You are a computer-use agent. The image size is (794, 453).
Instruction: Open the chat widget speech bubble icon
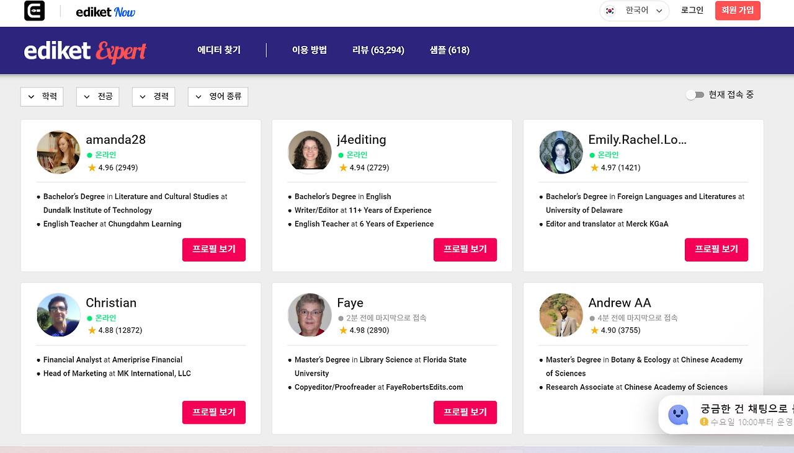[678, 415]
